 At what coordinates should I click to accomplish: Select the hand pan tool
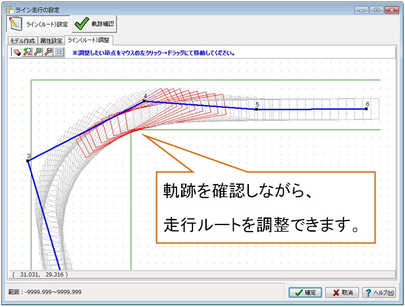click(17, 52)
